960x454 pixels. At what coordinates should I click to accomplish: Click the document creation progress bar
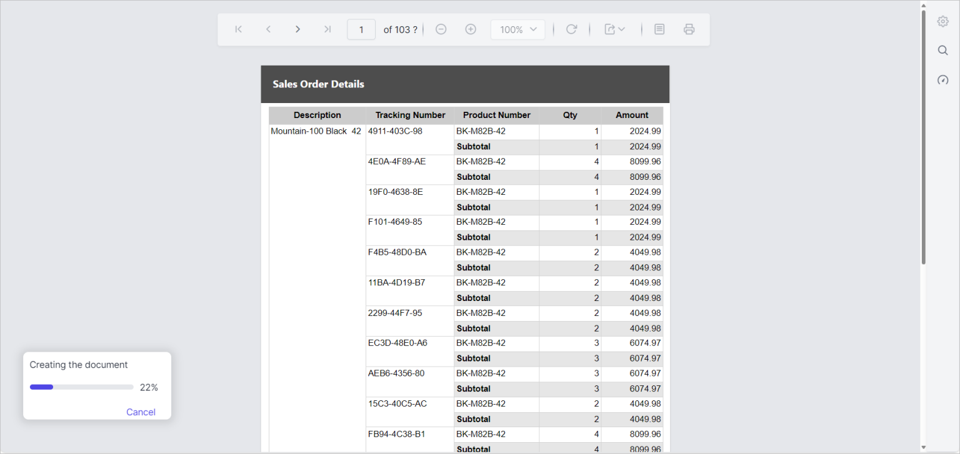point(82,387)
